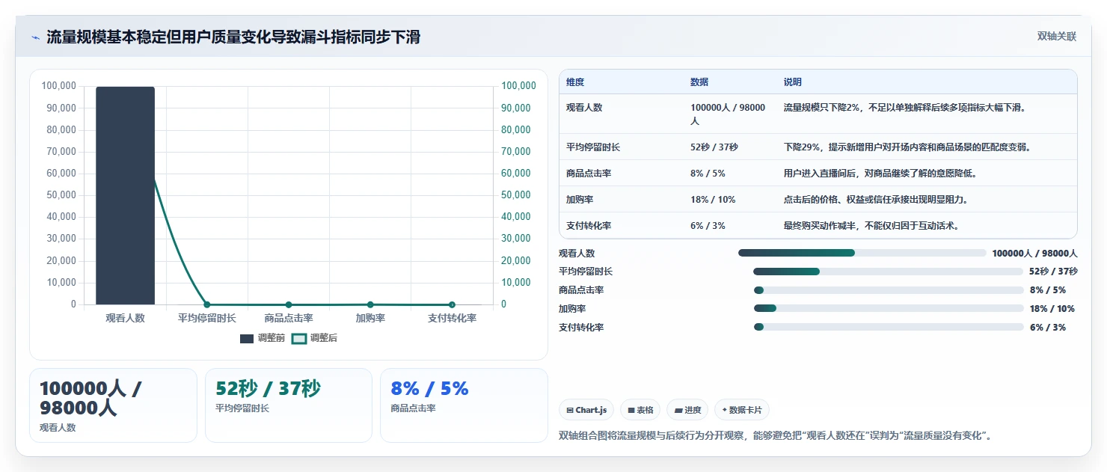Click the 双轴关联 label in the header
This screenshot has height=472, width=1107.
[x=1057, y=37]
